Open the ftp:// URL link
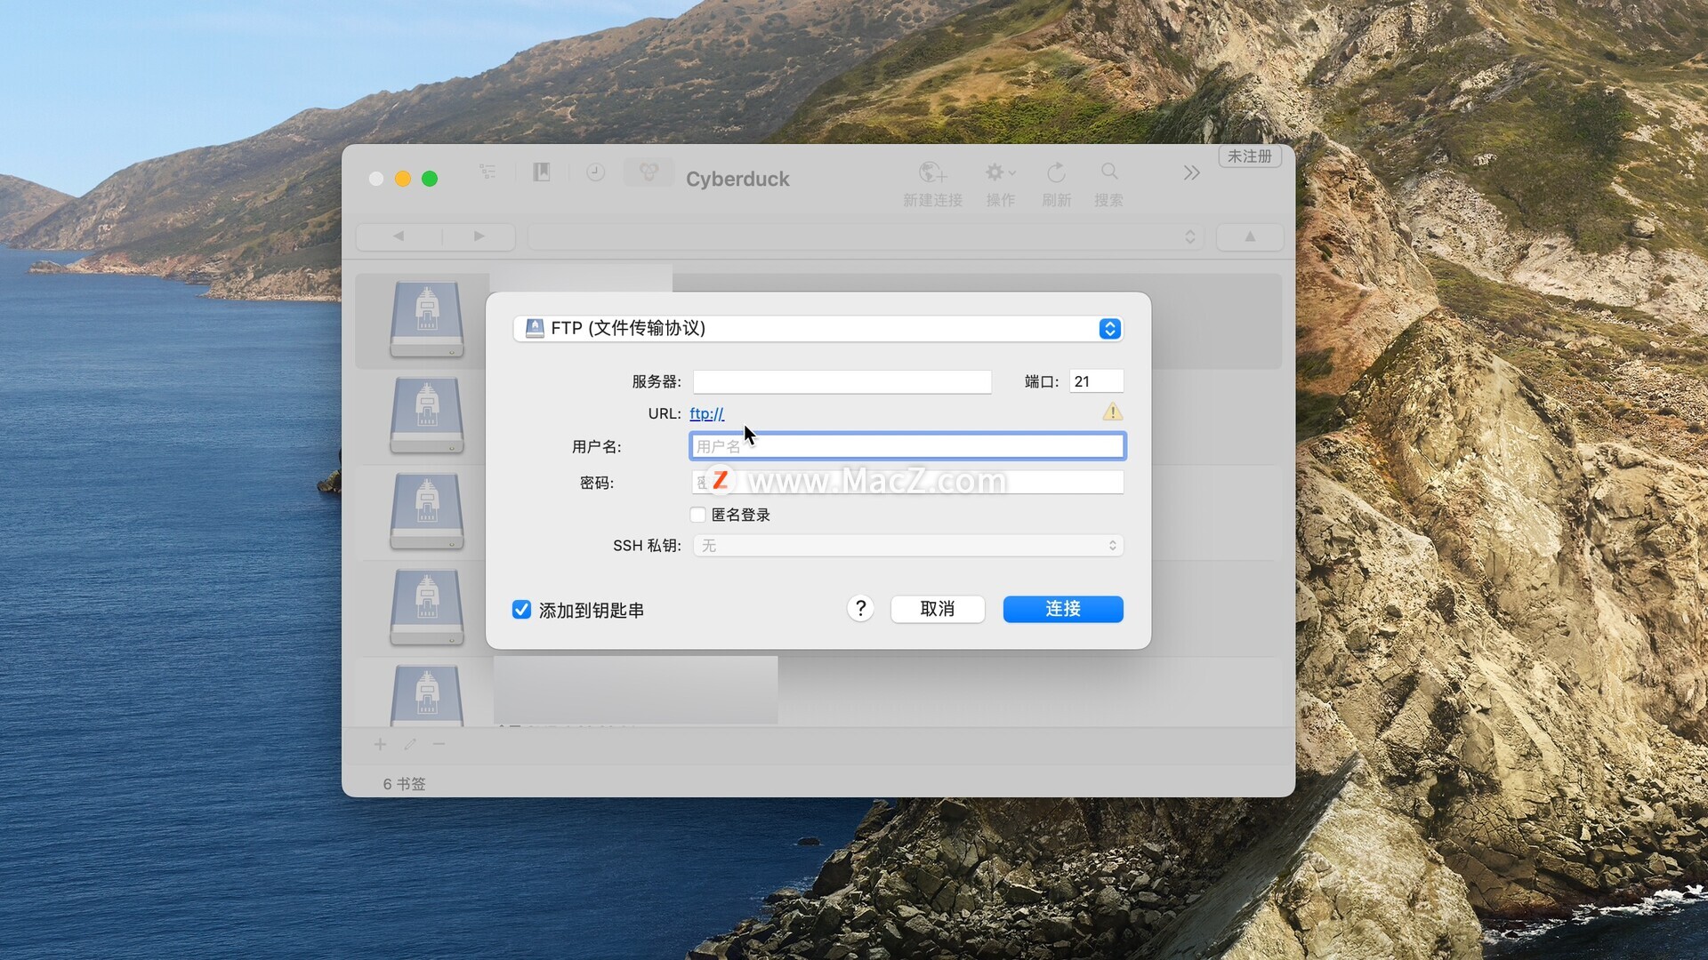The width and height of the screenshot is (1708, 960). pyautogui.click(x=706, y=413)
